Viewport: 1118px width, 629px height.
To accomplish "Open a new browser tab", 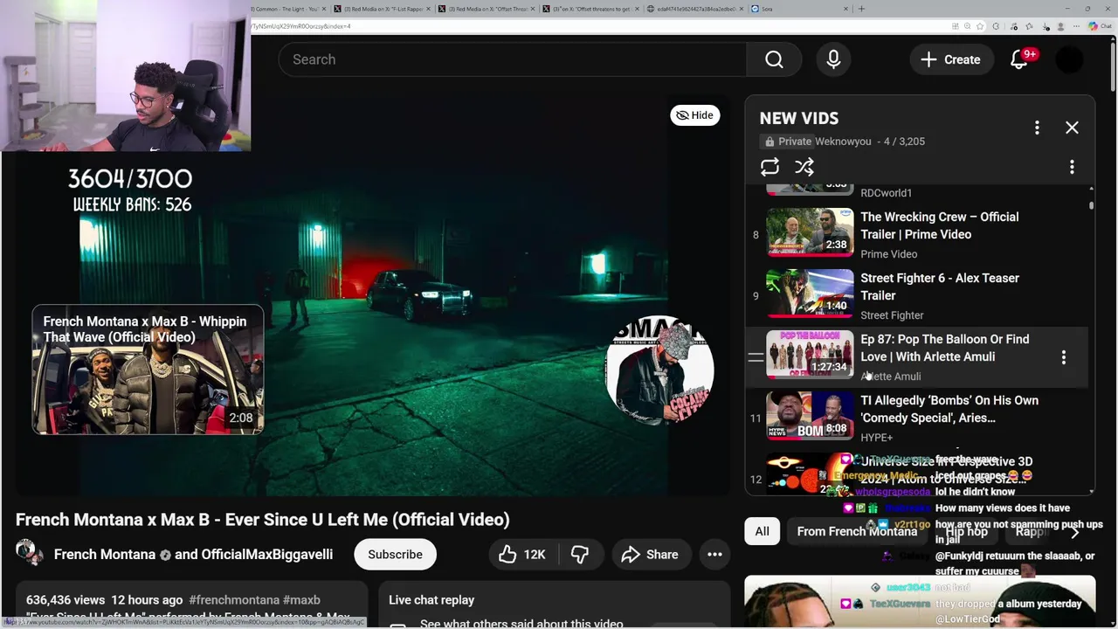I will click(x=861, y=9).
